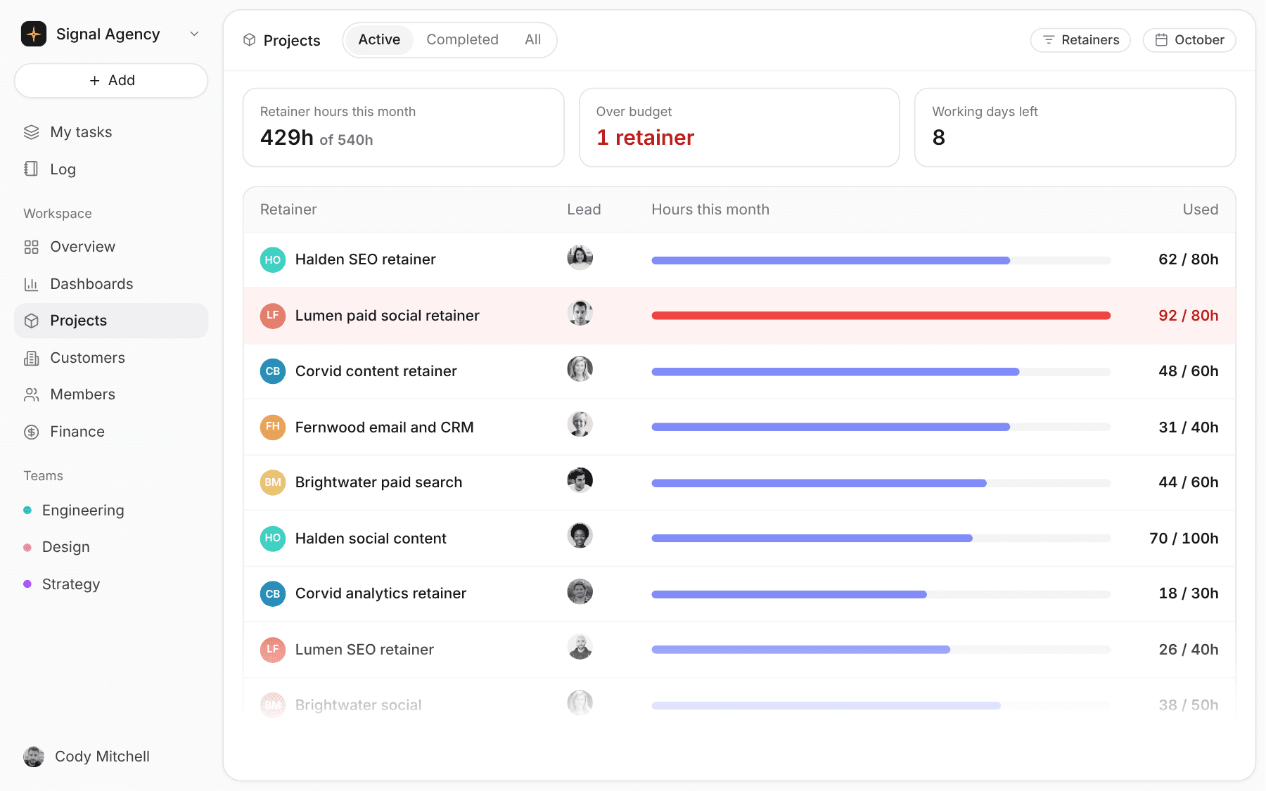This screenshot has height=791, width=1266.
Task: Click the 70 / 100h used value
Action: point(1184,539)
